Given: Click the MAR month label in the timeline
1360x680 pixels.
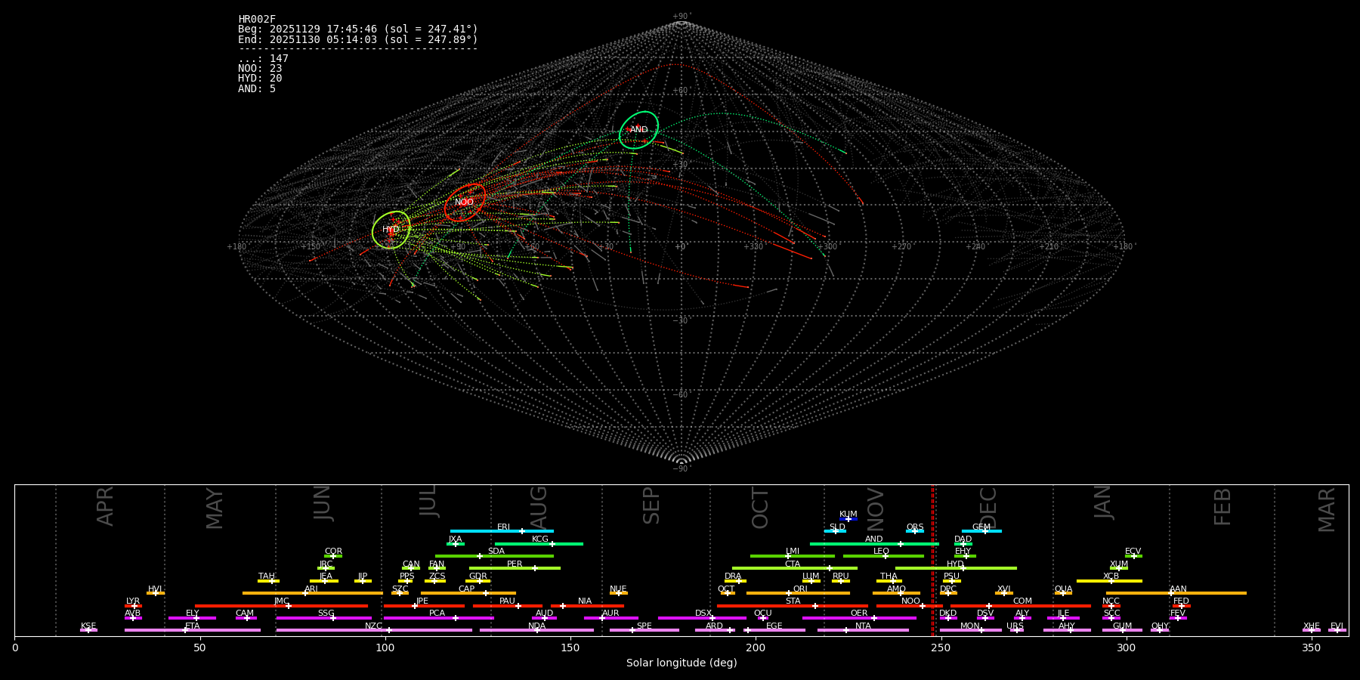Looking at the screenshot, I should point(1327,510).
